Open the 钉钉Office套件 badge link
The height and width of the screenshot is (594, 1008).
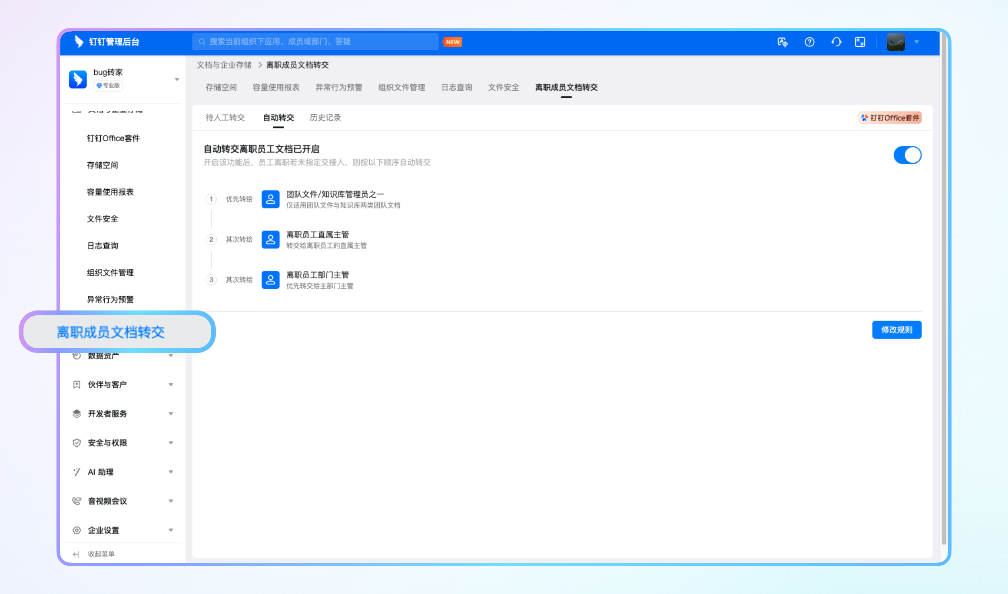point(890,118)
